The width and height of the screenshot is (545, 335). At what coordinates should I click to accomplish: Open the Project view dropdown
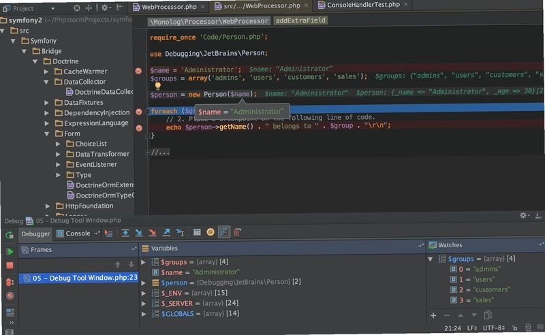point(52,8)
